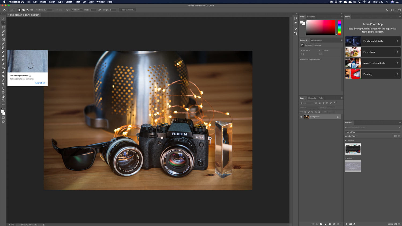Select the Spot Healing Brush tool
The height and width of the screenshot is (226, 402).
pyautogui.click(x=3, y=48)
